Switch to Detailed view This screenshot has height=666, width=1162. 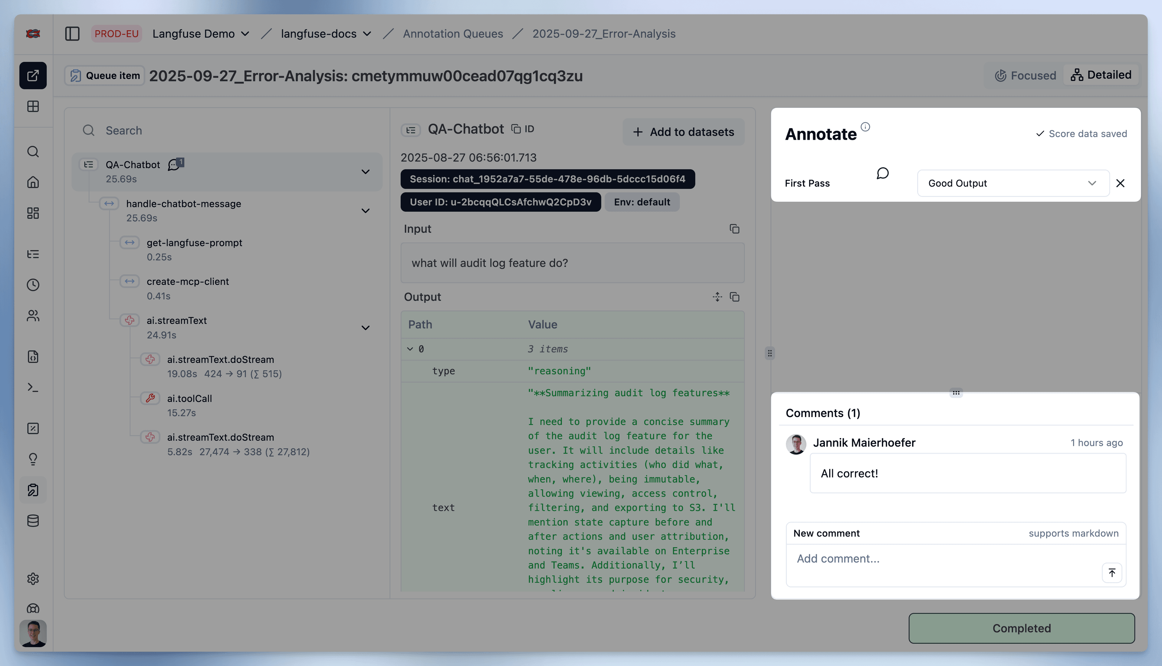[x=1101, y=75]
